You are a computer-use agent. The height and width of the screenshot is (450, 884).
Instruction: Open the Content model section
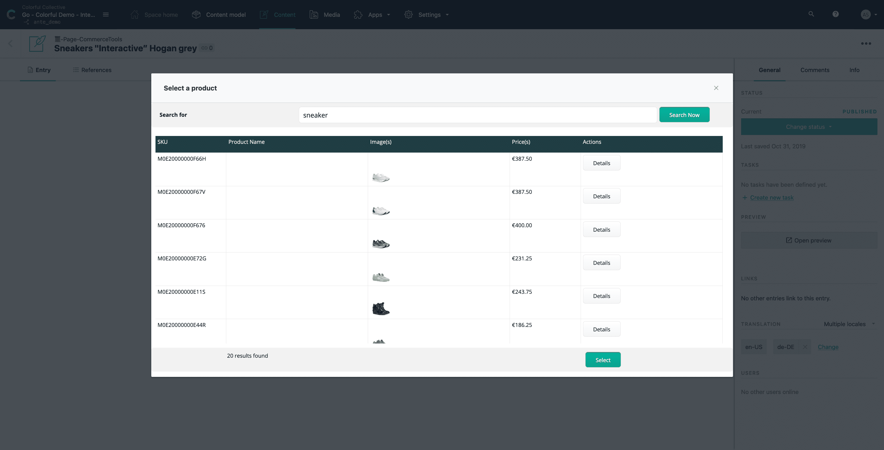(219, 15)
